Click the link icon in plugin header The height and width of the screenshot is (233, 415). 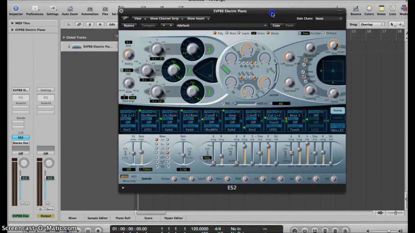125,18
